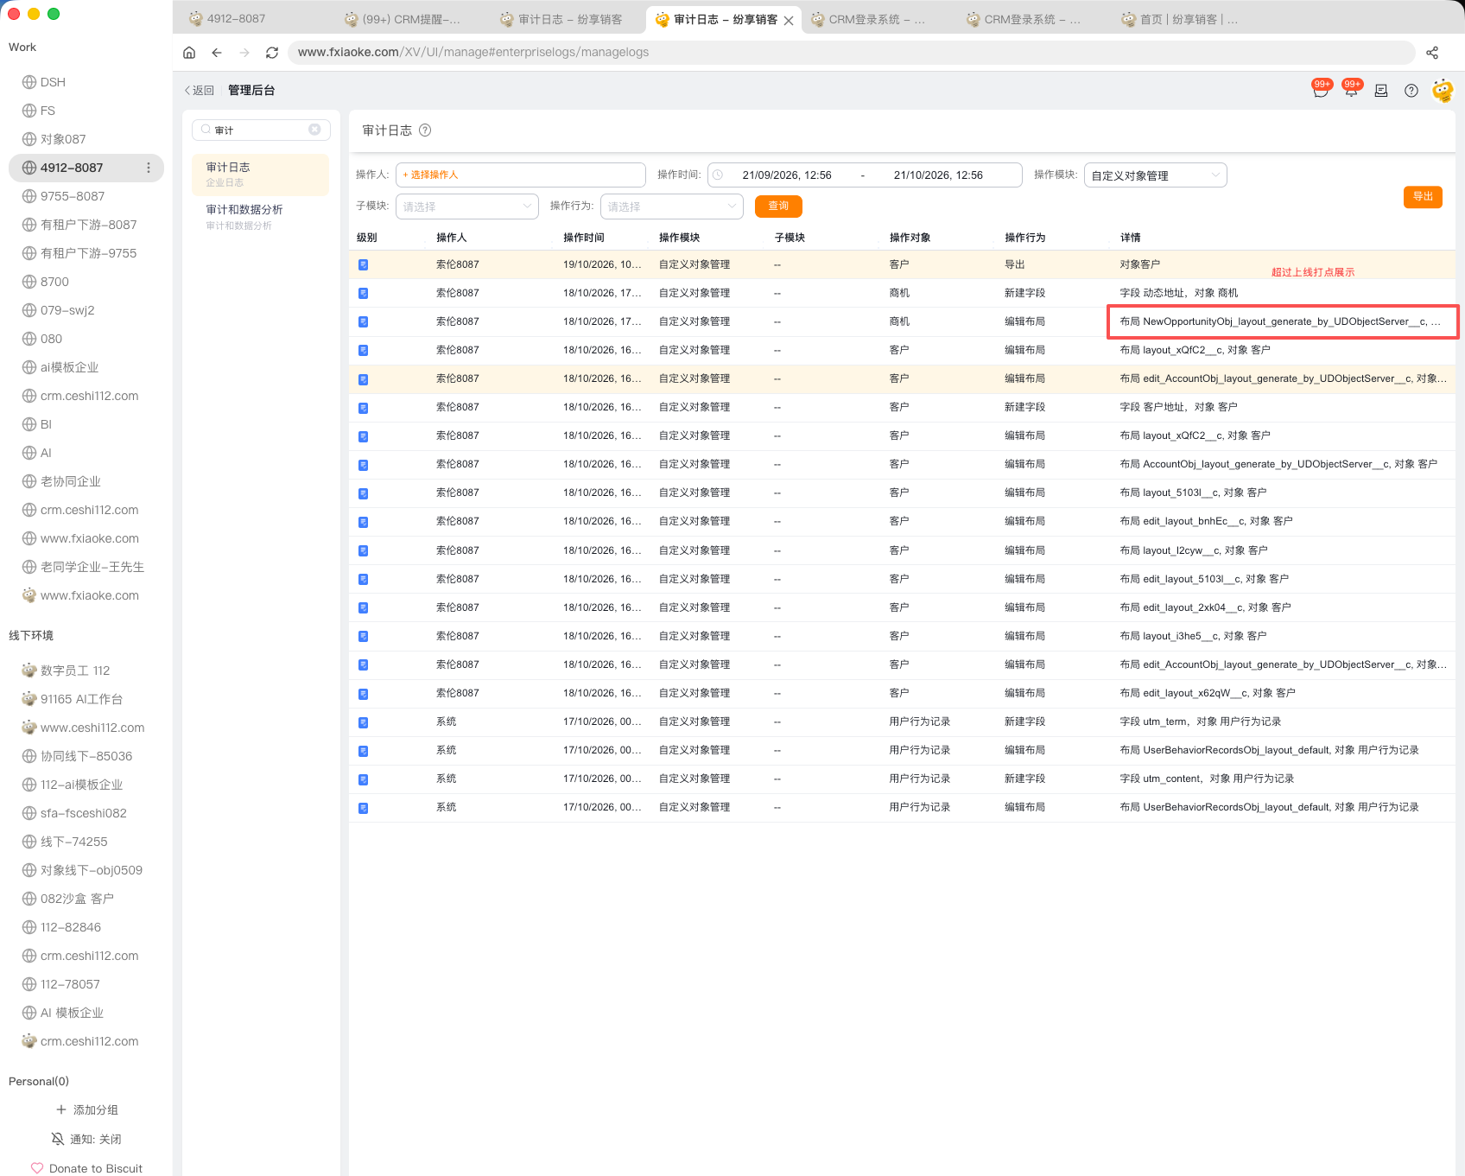Image resolution: width=1465 pixels, height=1176 pixels.
Task: Click the URL address bar
Action: pos(851,53)
